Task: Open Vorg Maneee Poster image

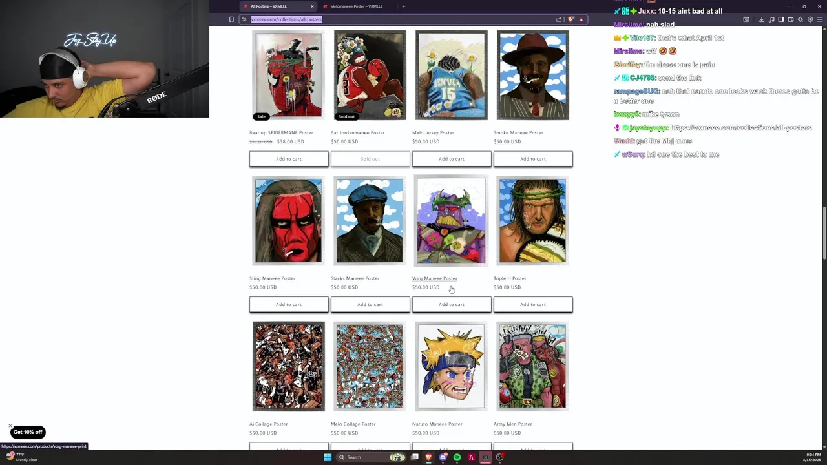Action: click(451, 221)
